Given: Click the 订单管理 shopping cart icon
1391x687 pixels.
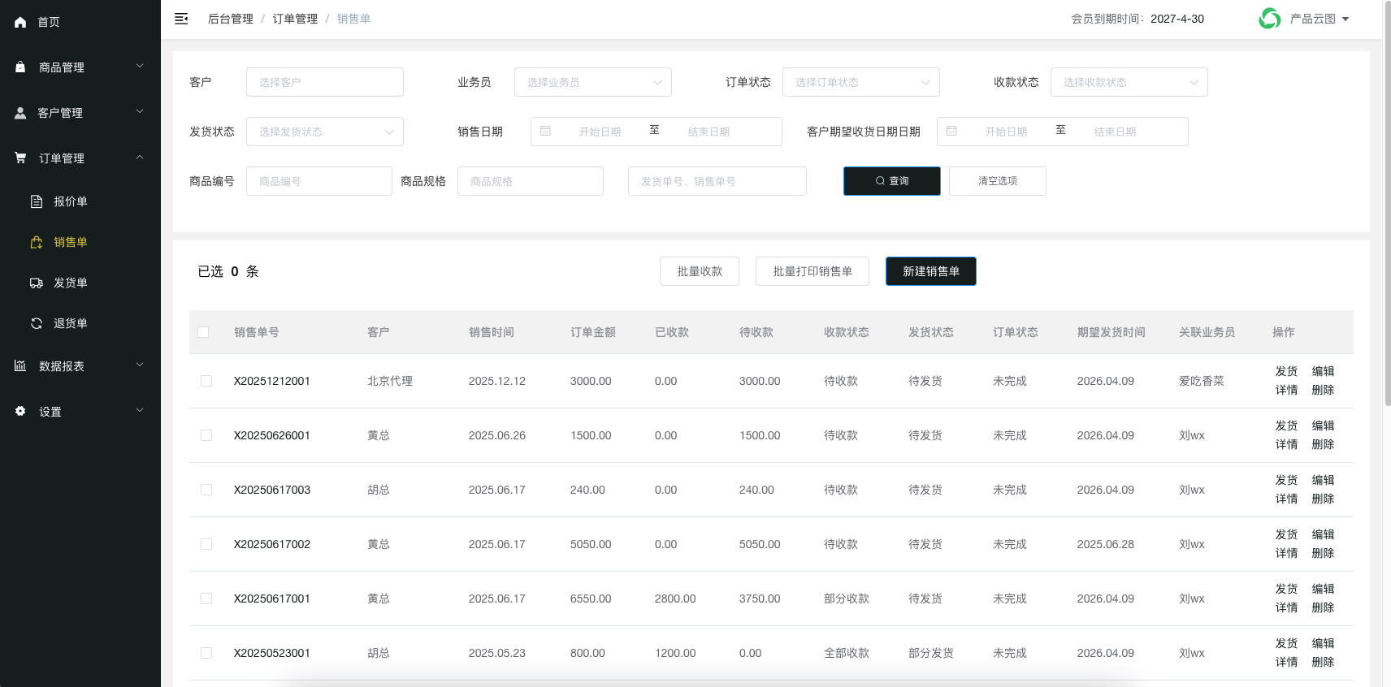Looking at the screenshot, I should pyautogui.click(x=20, y=158).
